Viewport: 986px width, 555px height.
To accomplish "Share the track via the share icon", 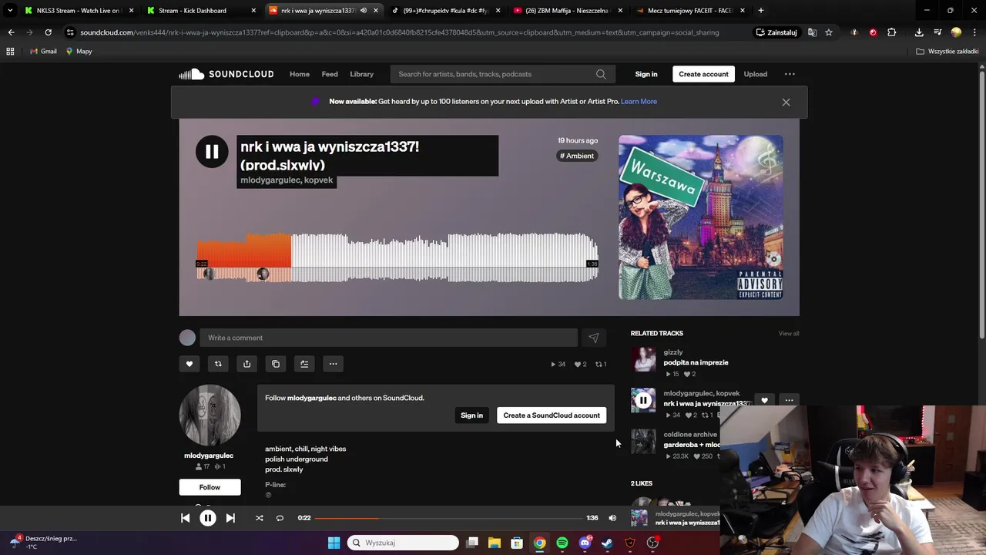I will pyautogui.click(x=246, y=364).
